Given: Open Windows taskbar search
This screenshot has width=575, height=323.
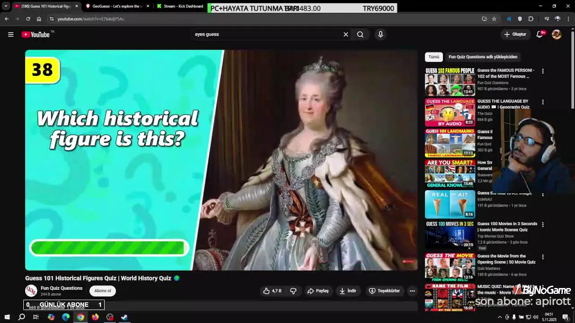Looking at the screenshot, I should 21,317.
